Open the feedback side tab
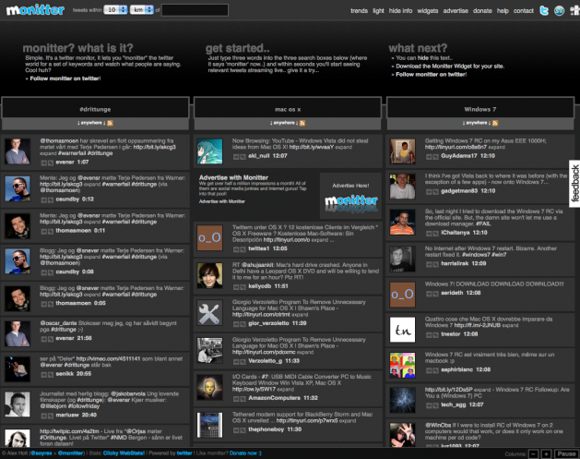 pyautogui.click(x=574, y=184)
